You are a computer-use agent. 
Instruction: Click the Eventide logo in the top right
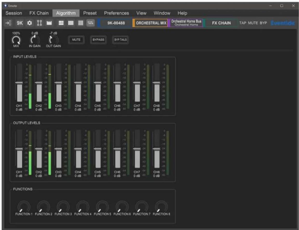coord(283,23)
